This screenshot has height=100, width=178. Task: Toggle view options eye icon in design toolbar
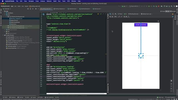tap(110, 17)
